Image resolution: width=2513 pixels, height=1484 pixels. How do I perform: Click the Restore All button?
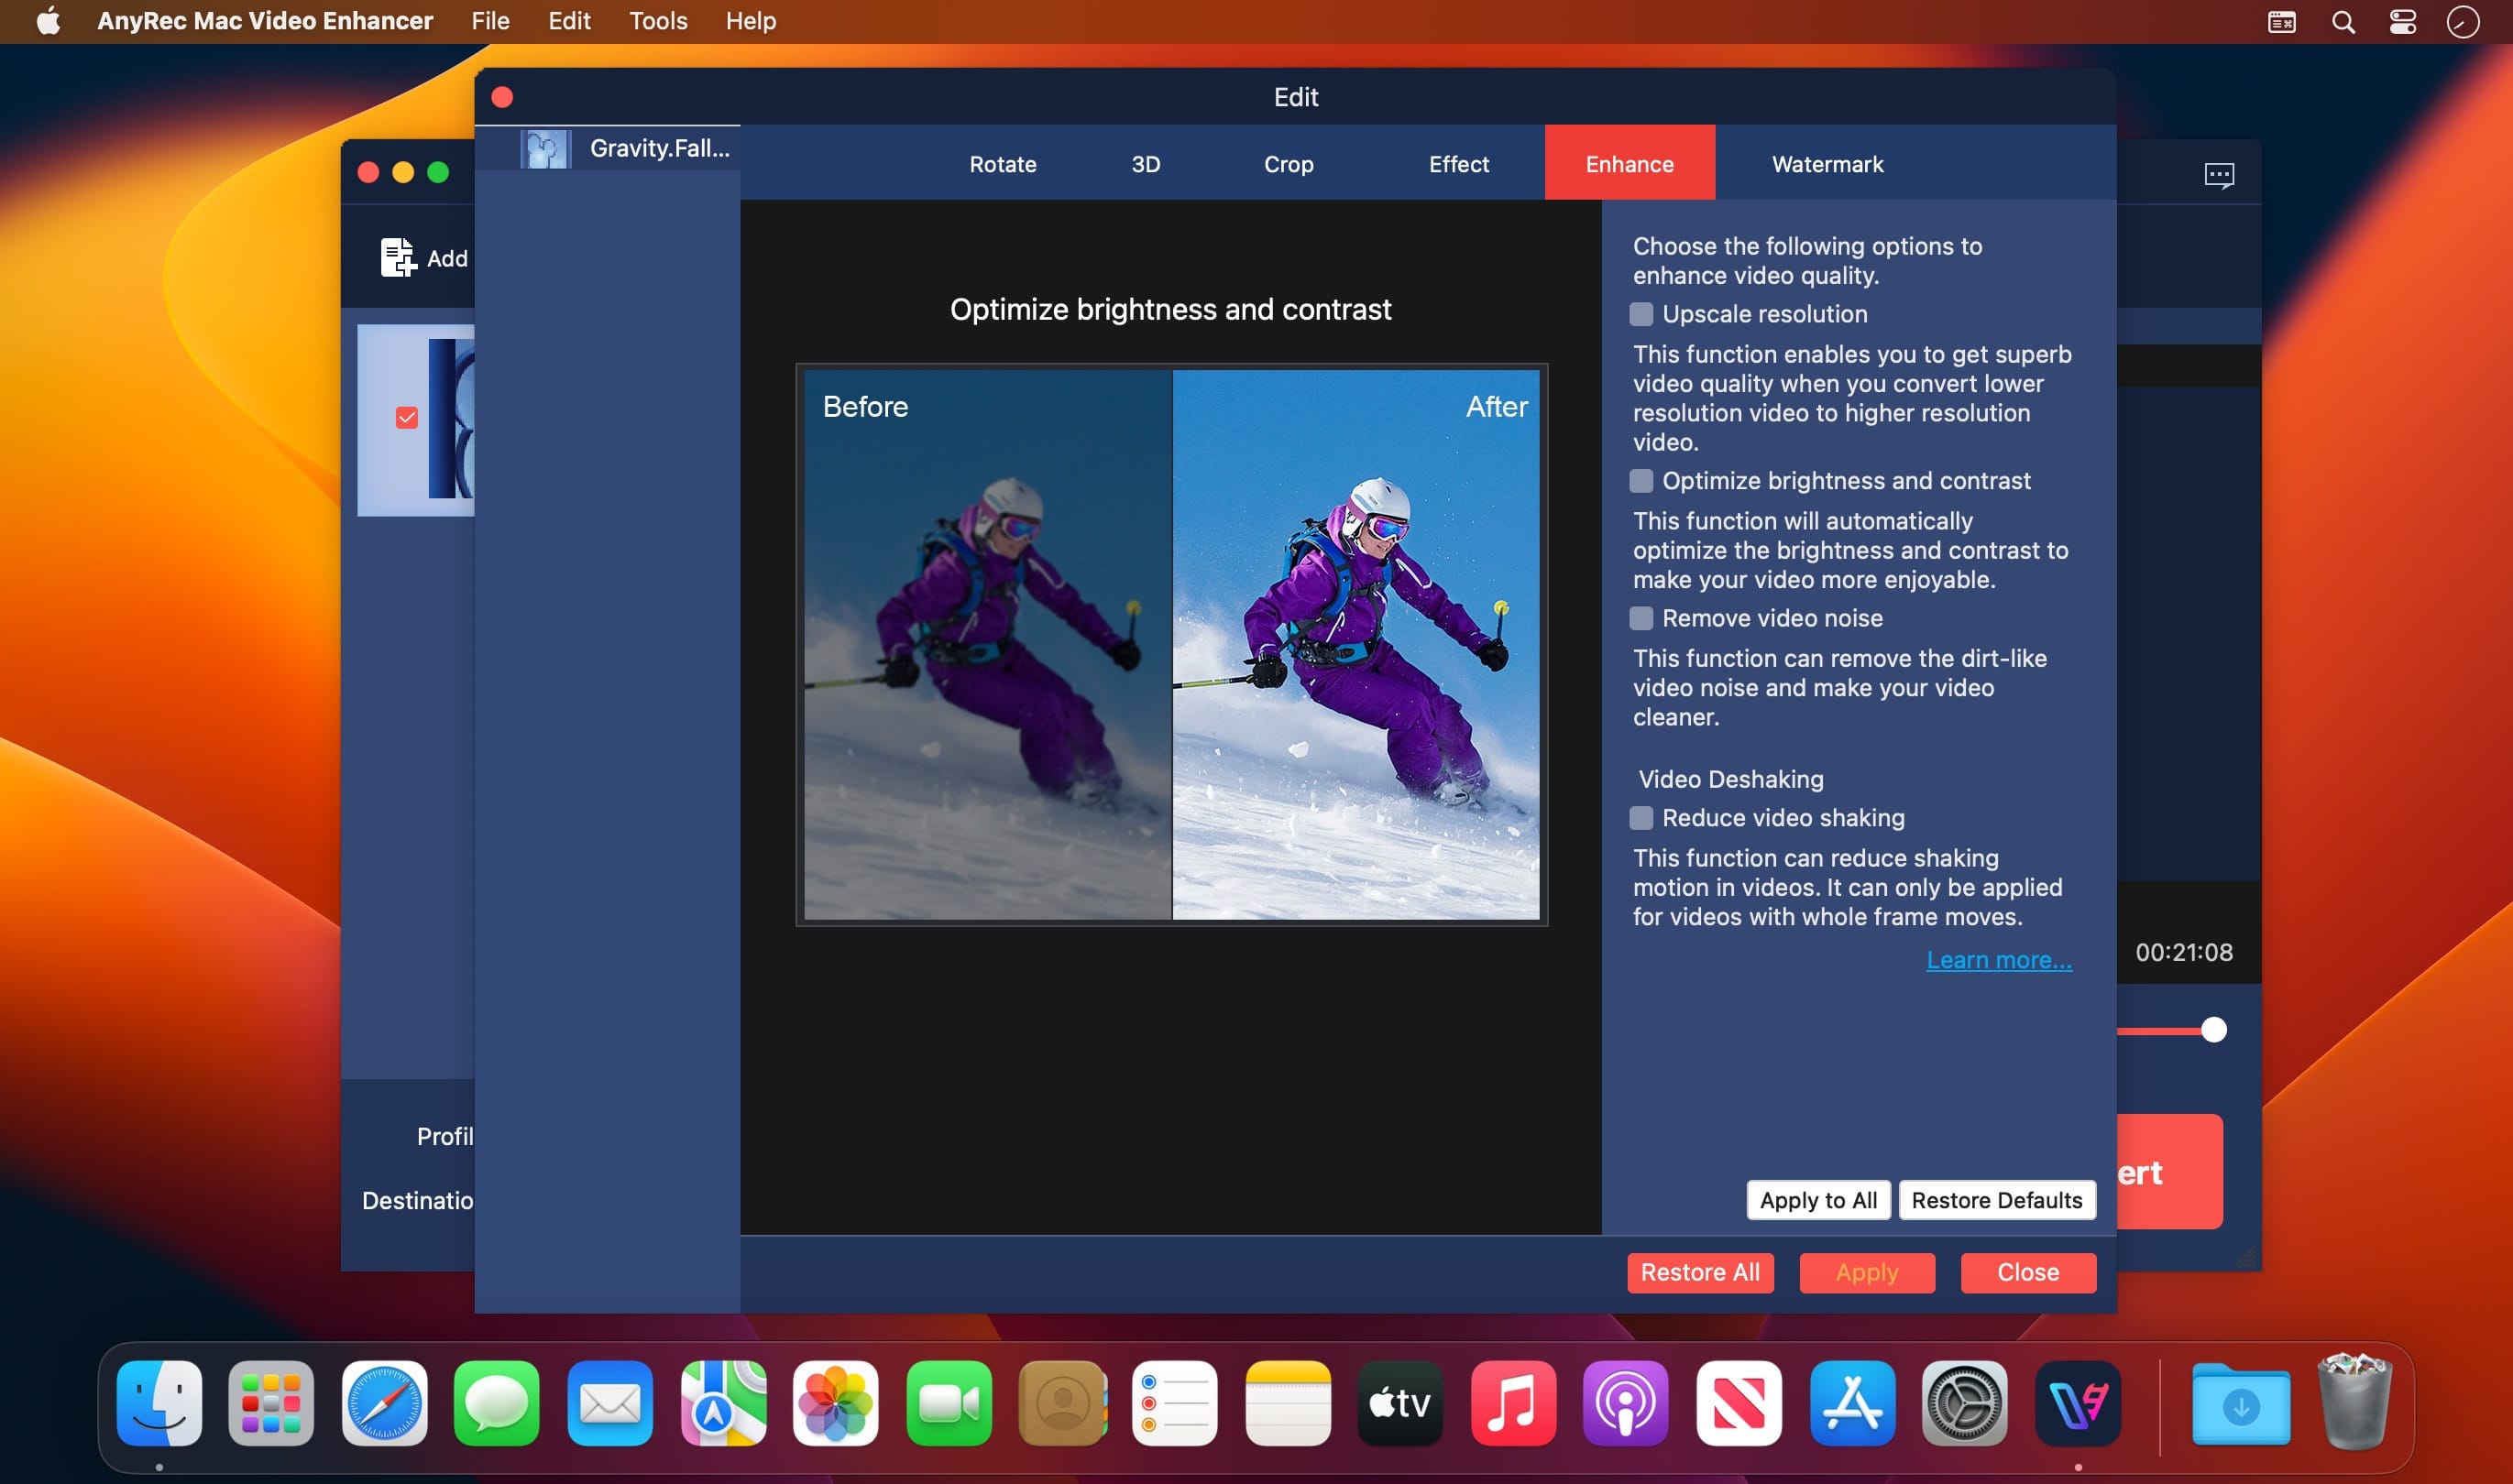[x=1700, y=1272]
